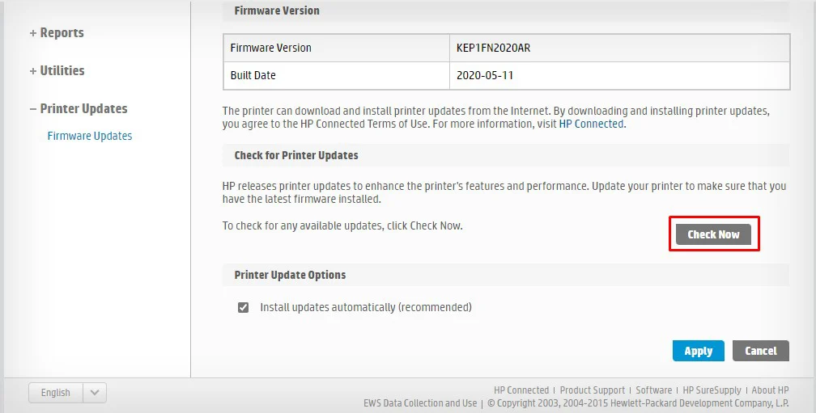Apply the printer update settings
Screen dimensions: 816x413
pyautogui.click(x=698, y=351)
